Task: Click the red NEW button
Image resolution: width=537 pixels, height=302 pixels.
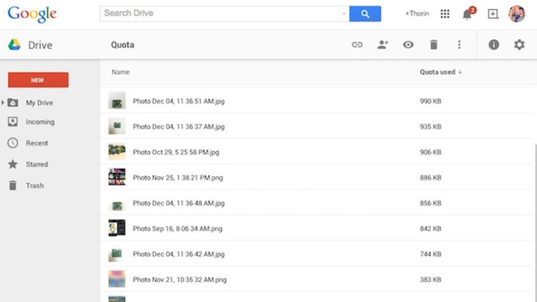Action: pos(38,80)
